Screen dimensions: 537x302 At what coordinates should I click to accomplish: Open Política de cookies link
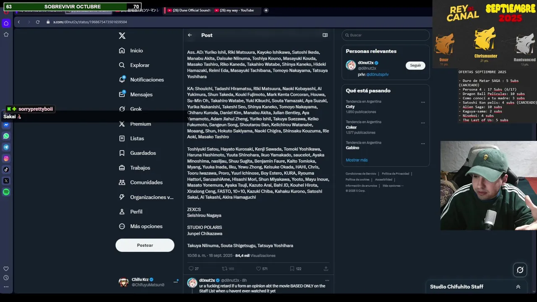pyautogui.click(x=357, y=180)
